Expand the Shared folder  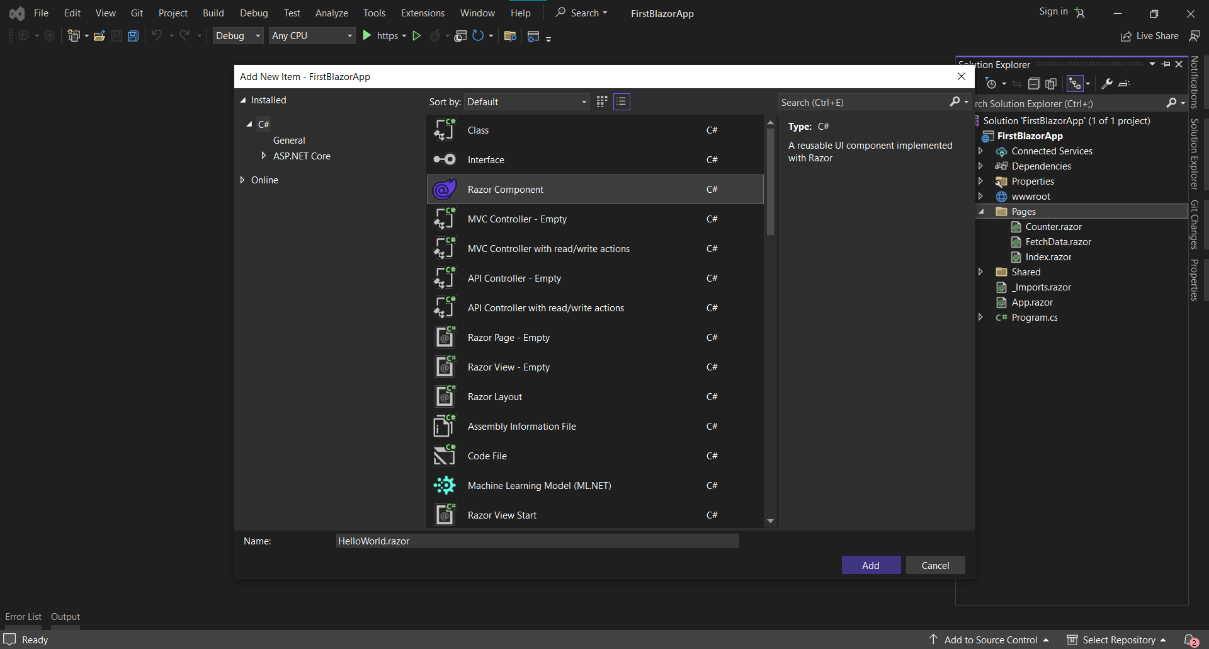[981, 272]
